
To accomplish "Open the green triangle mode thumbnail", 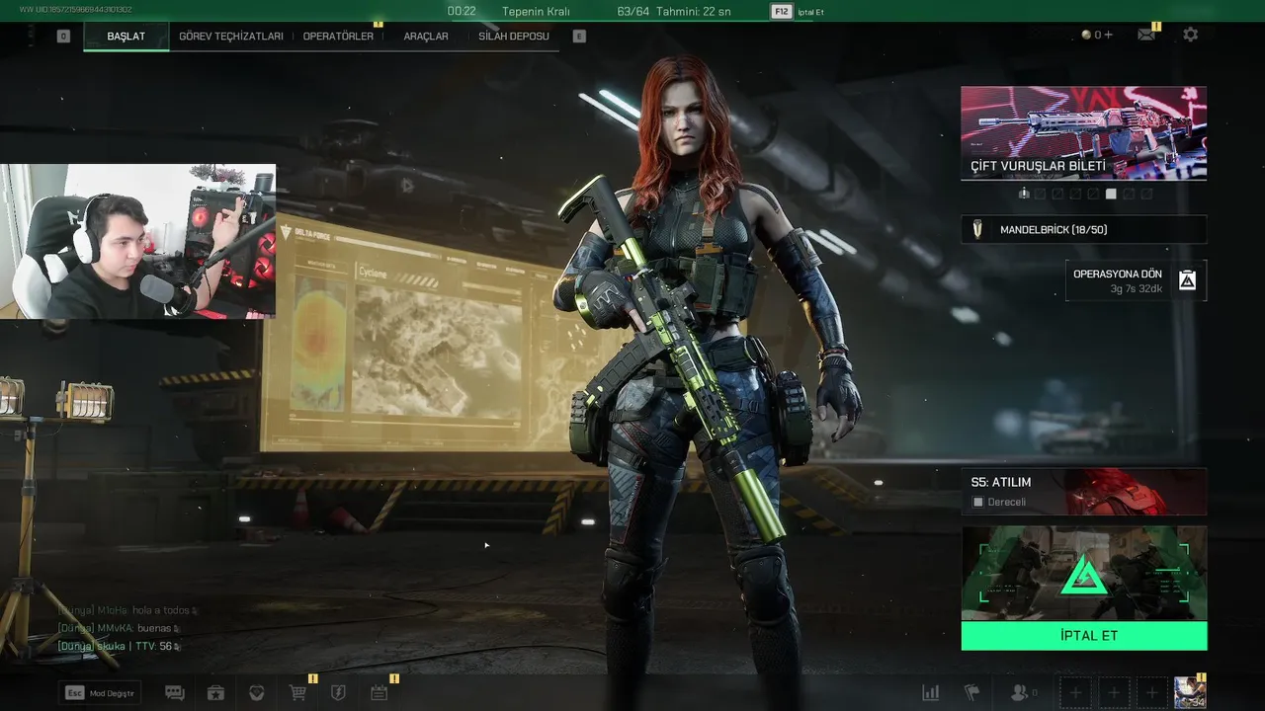I will pos(1083,574).
